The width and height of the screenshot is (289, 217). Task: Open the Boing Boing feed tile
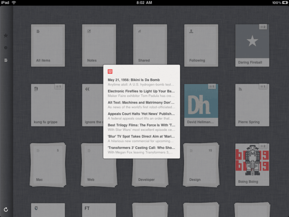[x=252, y=165]
